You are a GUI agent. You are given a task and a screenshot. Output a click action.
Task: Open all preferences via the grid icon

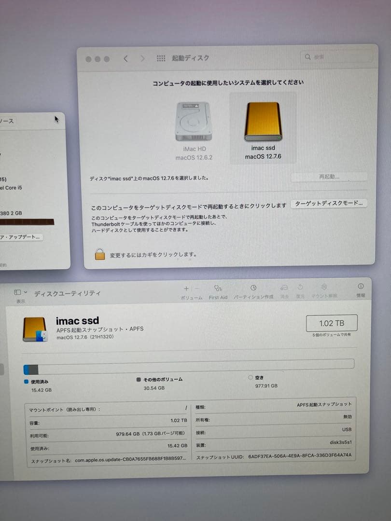tap(161, 58)
